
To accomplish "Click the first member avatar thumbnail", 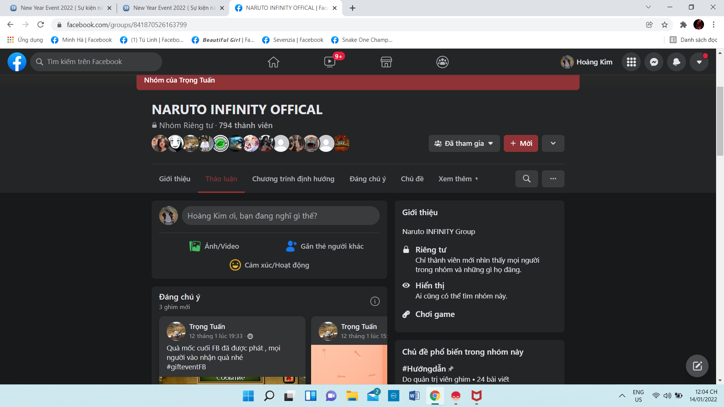I will [x=160, y=144].
